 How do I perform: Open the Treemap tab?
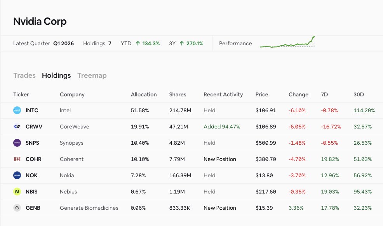[92, 75]
